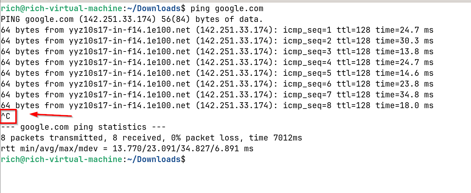Select the '~/Downloads' path on bottom prompt
The width and height of the screenshot is (471, 193).
[154, 160]
